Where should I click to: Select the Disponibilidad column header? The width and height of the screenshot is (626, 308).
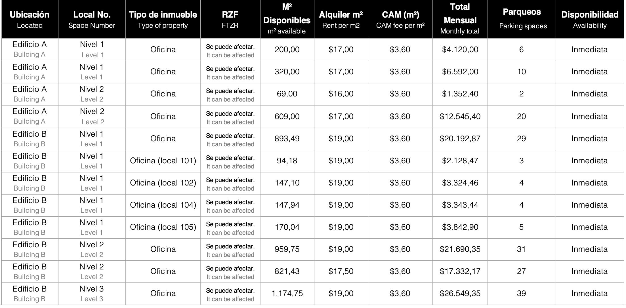[590, 19]
